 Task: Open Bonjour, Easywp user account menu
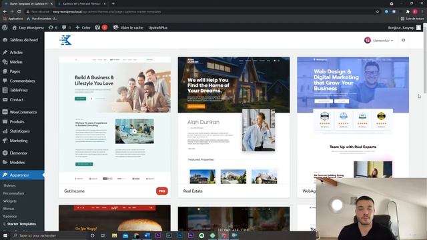404,27
